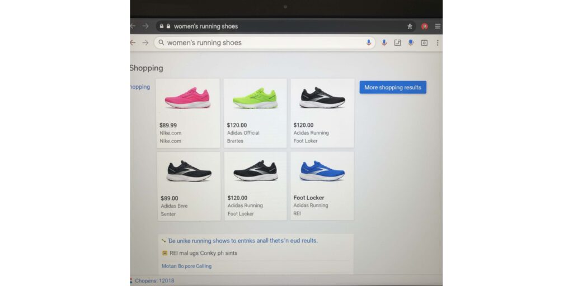Click the star extension icon in the address bar

pos(410,26)
